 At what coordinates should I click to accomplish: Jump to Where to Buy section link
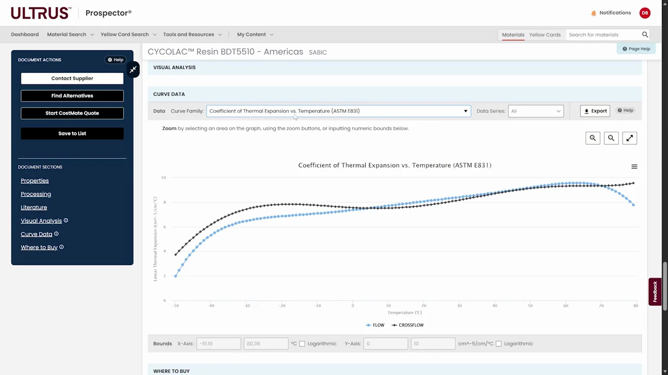pos(39,247)
